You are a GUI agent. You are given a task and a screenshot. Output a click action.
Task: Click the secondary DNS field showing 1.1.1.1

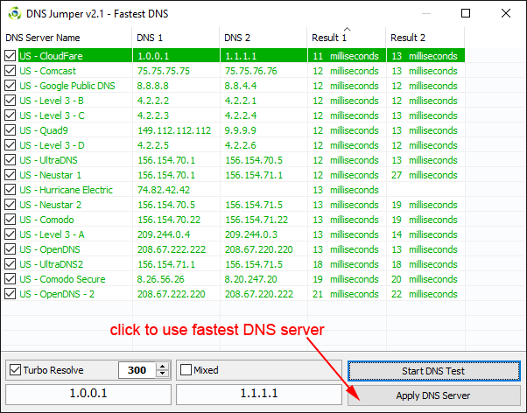(259, 394)
